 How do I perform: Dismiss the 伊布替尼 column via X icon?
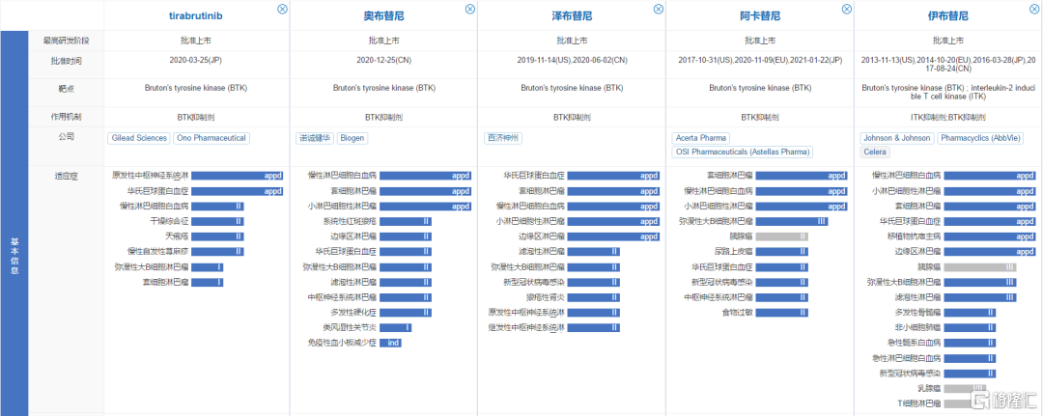tap(1034, 9)
